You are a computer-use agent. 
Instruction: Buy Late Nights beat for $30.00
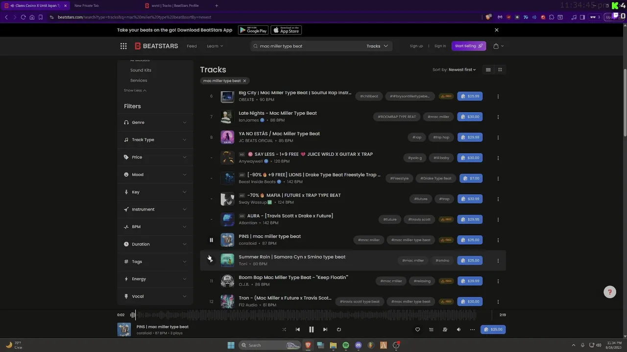[x=470, y=117]
